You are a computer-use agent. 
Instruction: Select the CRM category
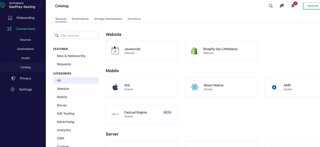pyautogui.click(x=61, y=138)
